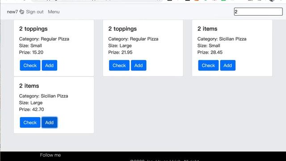Click '2 items' title of Sicilian Small card
Screen dimensions: 286x161
point(207,29)
